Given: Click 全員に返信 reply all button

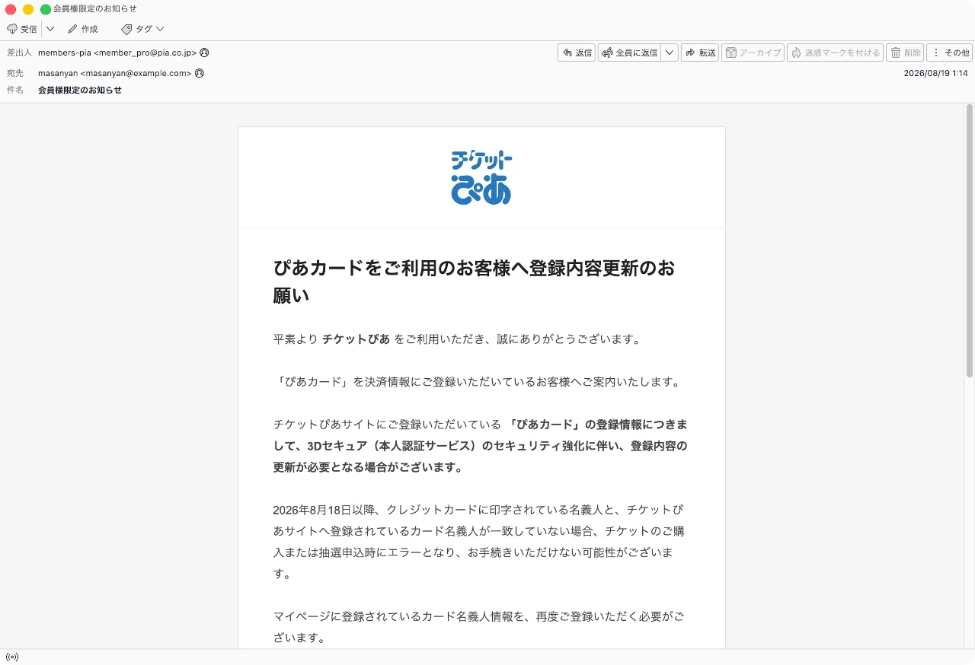Looking at the screenshot, I should [x=629, y=52].
